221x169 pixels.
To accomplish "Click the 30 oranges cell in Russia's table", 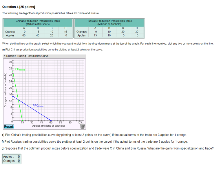I will pyautogui.click(x=137, y=32).
